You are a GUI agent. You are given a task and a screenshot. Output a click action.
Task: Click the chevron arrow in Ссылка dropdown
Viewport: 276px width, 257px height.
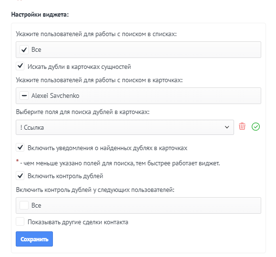tap(227, 127)
